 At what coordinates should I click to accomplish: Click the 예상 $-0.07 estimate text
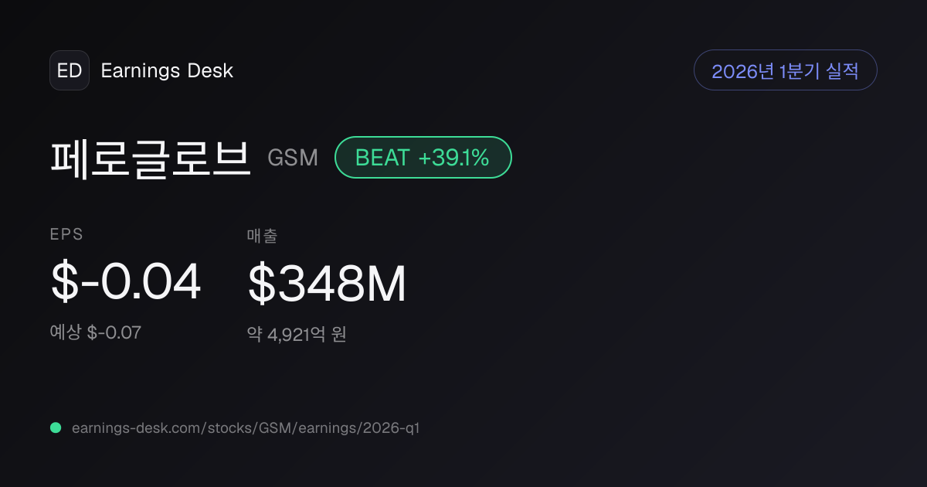click(96, 333)
